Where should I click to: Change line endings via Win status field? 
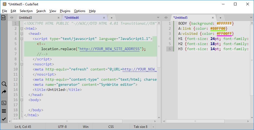(x=86, y=127)
